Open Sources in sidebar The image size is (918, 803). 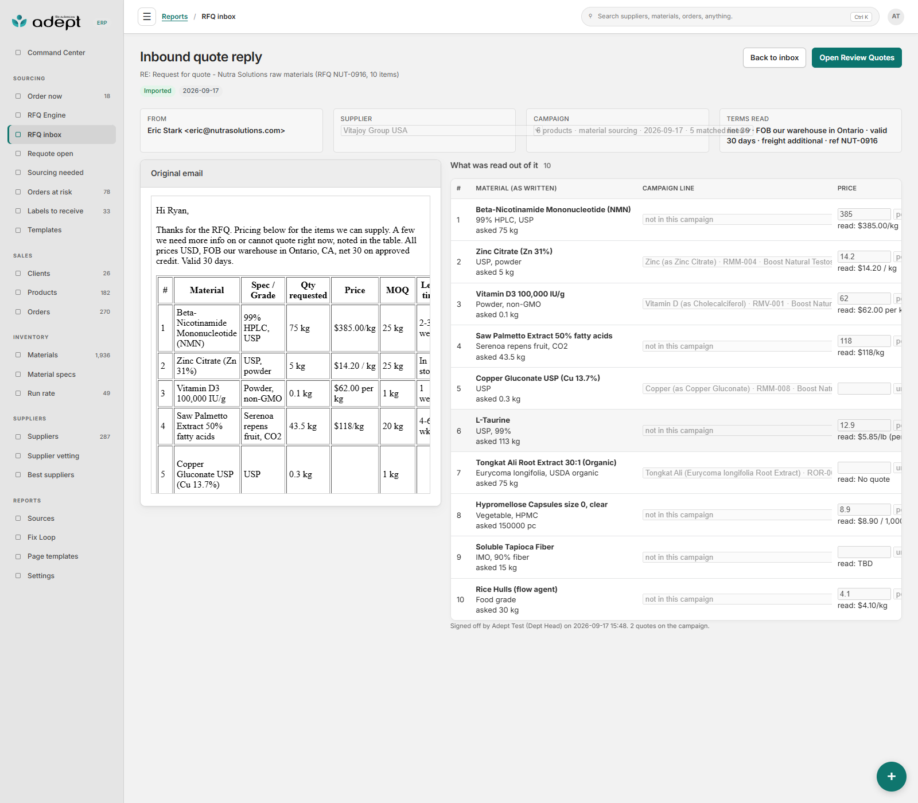coord(62,519)
